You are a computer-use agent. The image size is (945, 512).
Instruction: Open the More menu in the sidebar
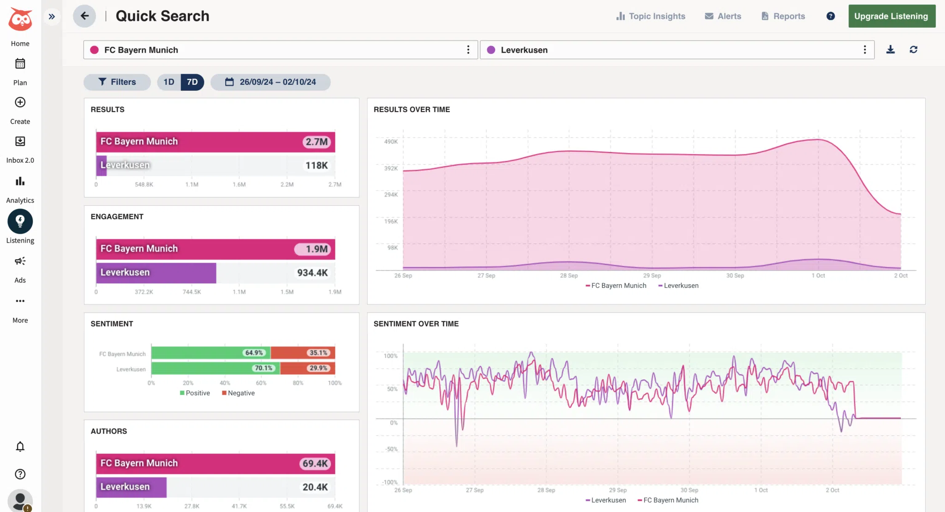20,301
